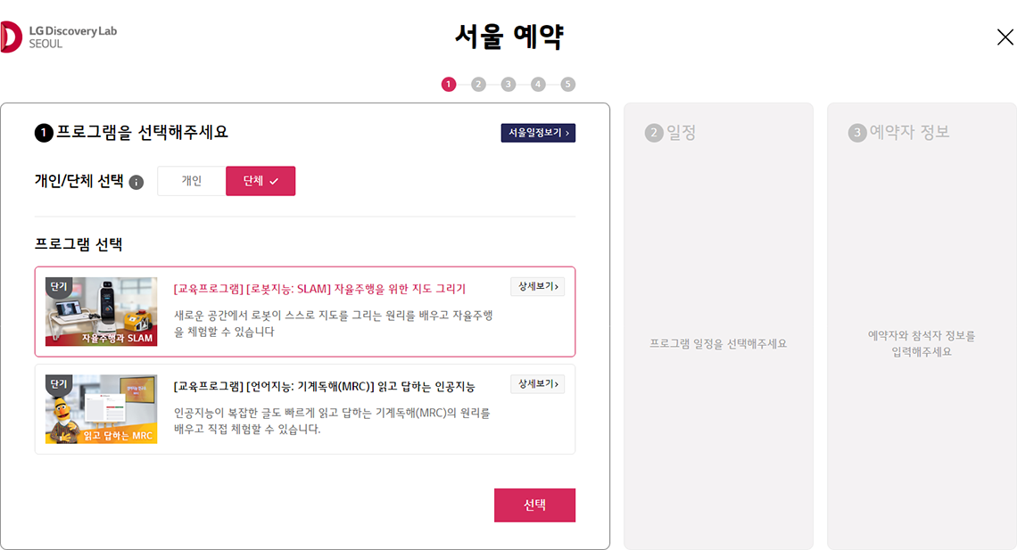Open 상세보기 for the MRC program

pos(538,384)
